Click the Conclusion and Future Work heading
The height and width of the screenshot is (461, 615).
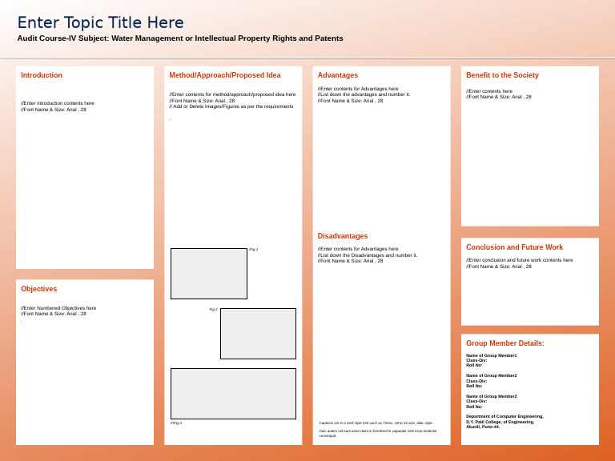tap(515, 247)
